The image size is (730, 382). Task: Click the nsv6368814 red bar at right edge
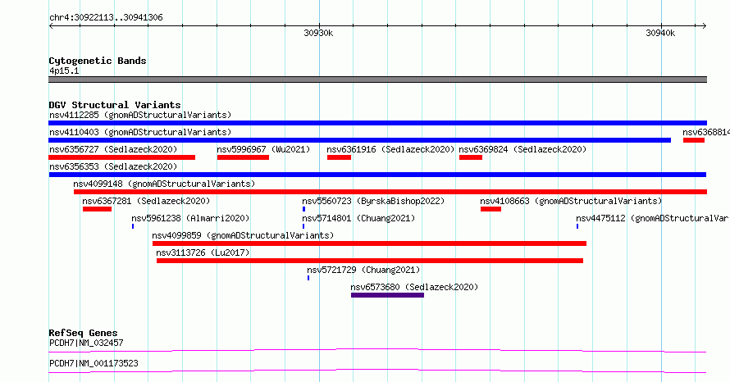pyautogui.click(x=694, y=140)
